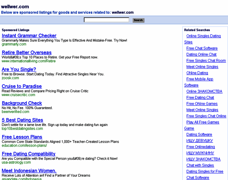Open related search Online Singles Dating

click(204, 36)
